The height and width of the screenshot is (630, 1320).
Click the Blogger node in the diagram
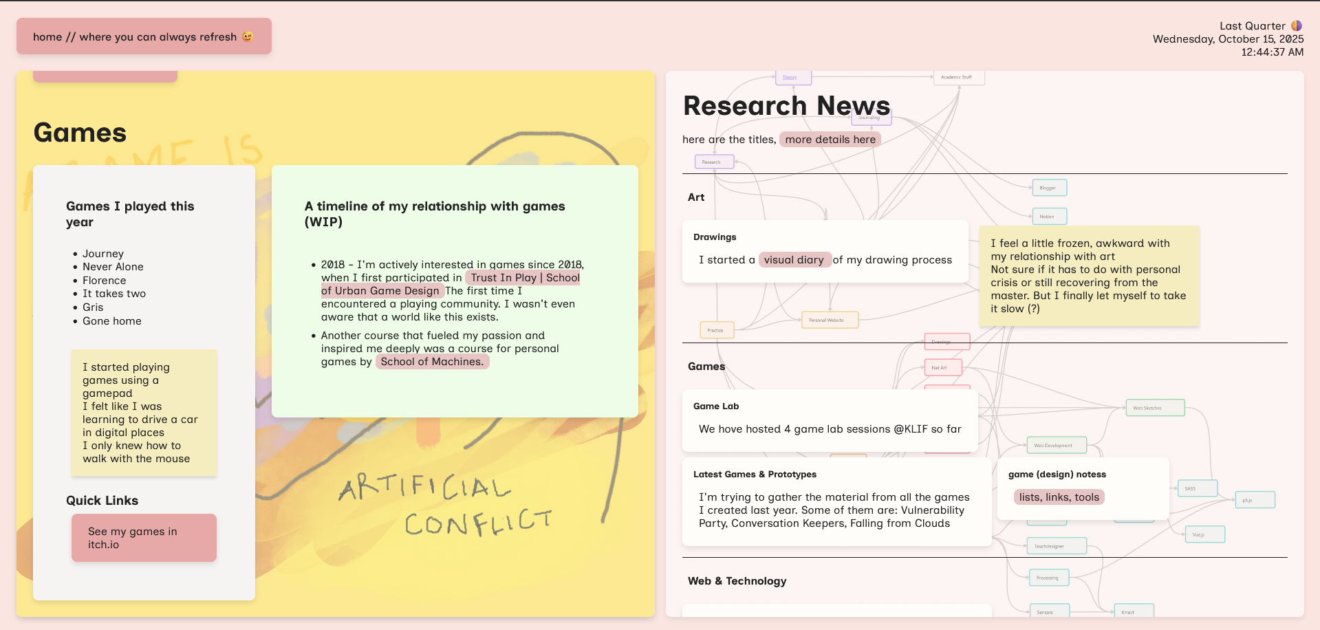point(1049,188)
